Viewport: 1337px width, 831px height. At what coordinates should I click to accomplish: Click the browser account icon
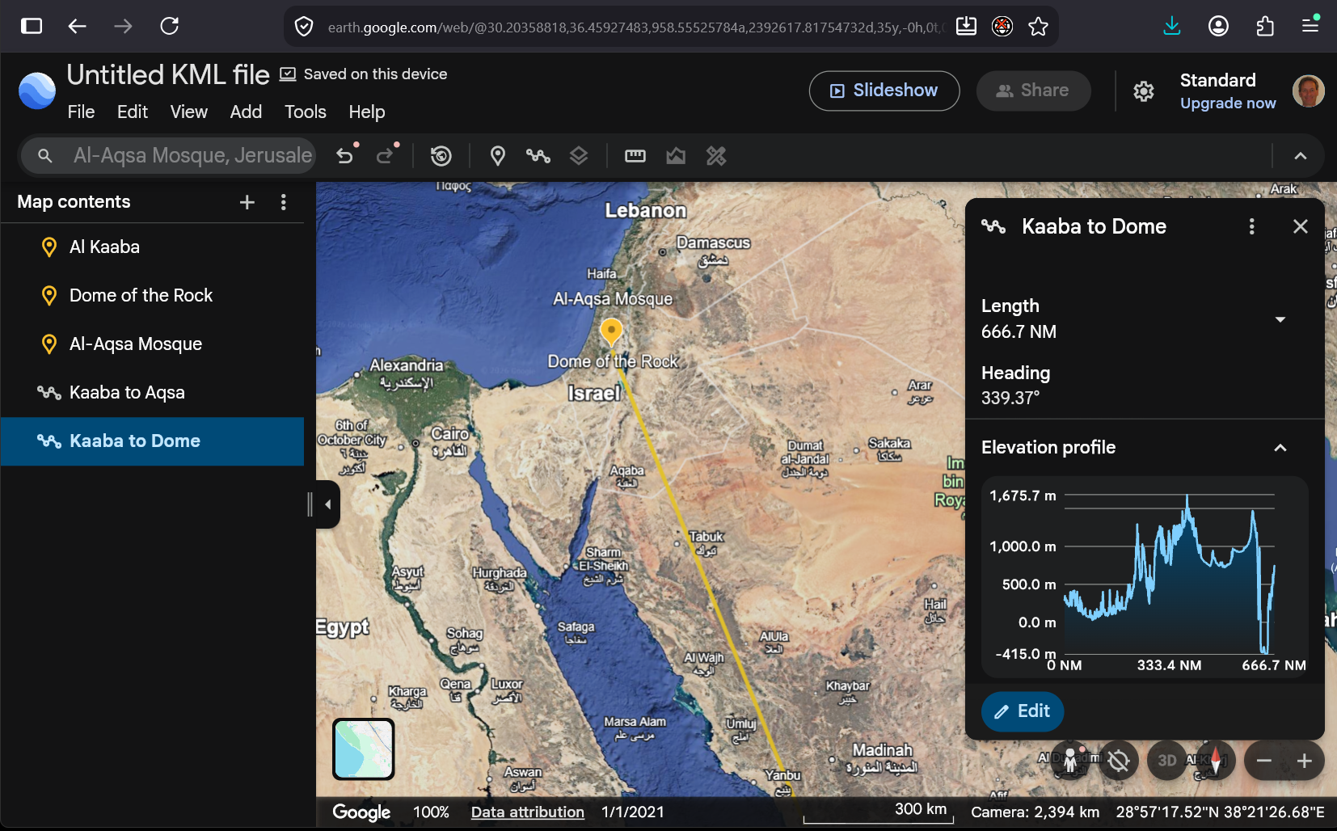coord(1218,27)
